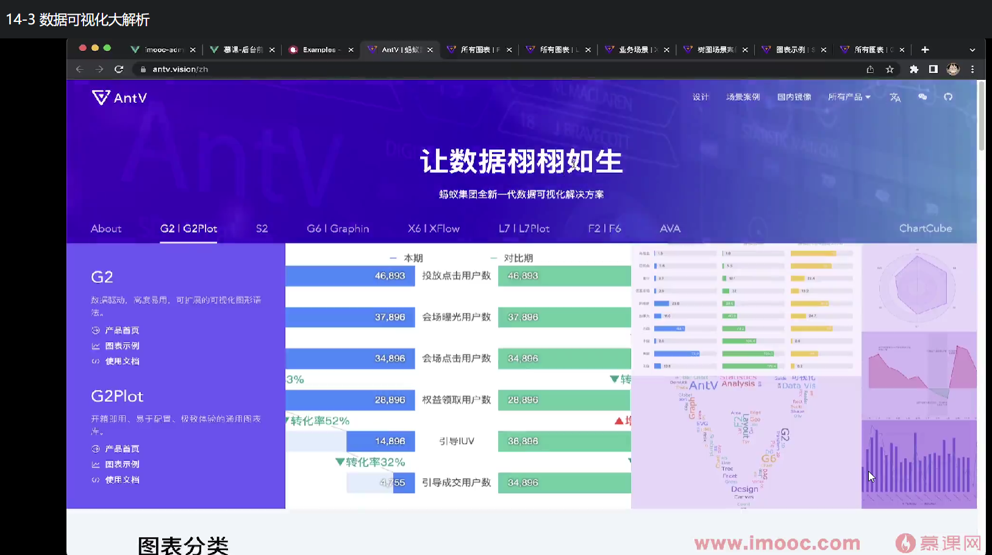992x555 pixels.
Task: Click the code icon beside G2Plot 使用文档
Action: pos(95,479)
